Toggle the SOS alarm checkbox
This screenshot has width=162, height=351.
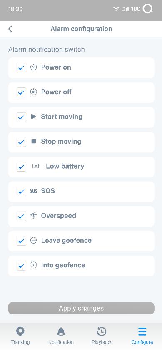[x=21, y=192]
